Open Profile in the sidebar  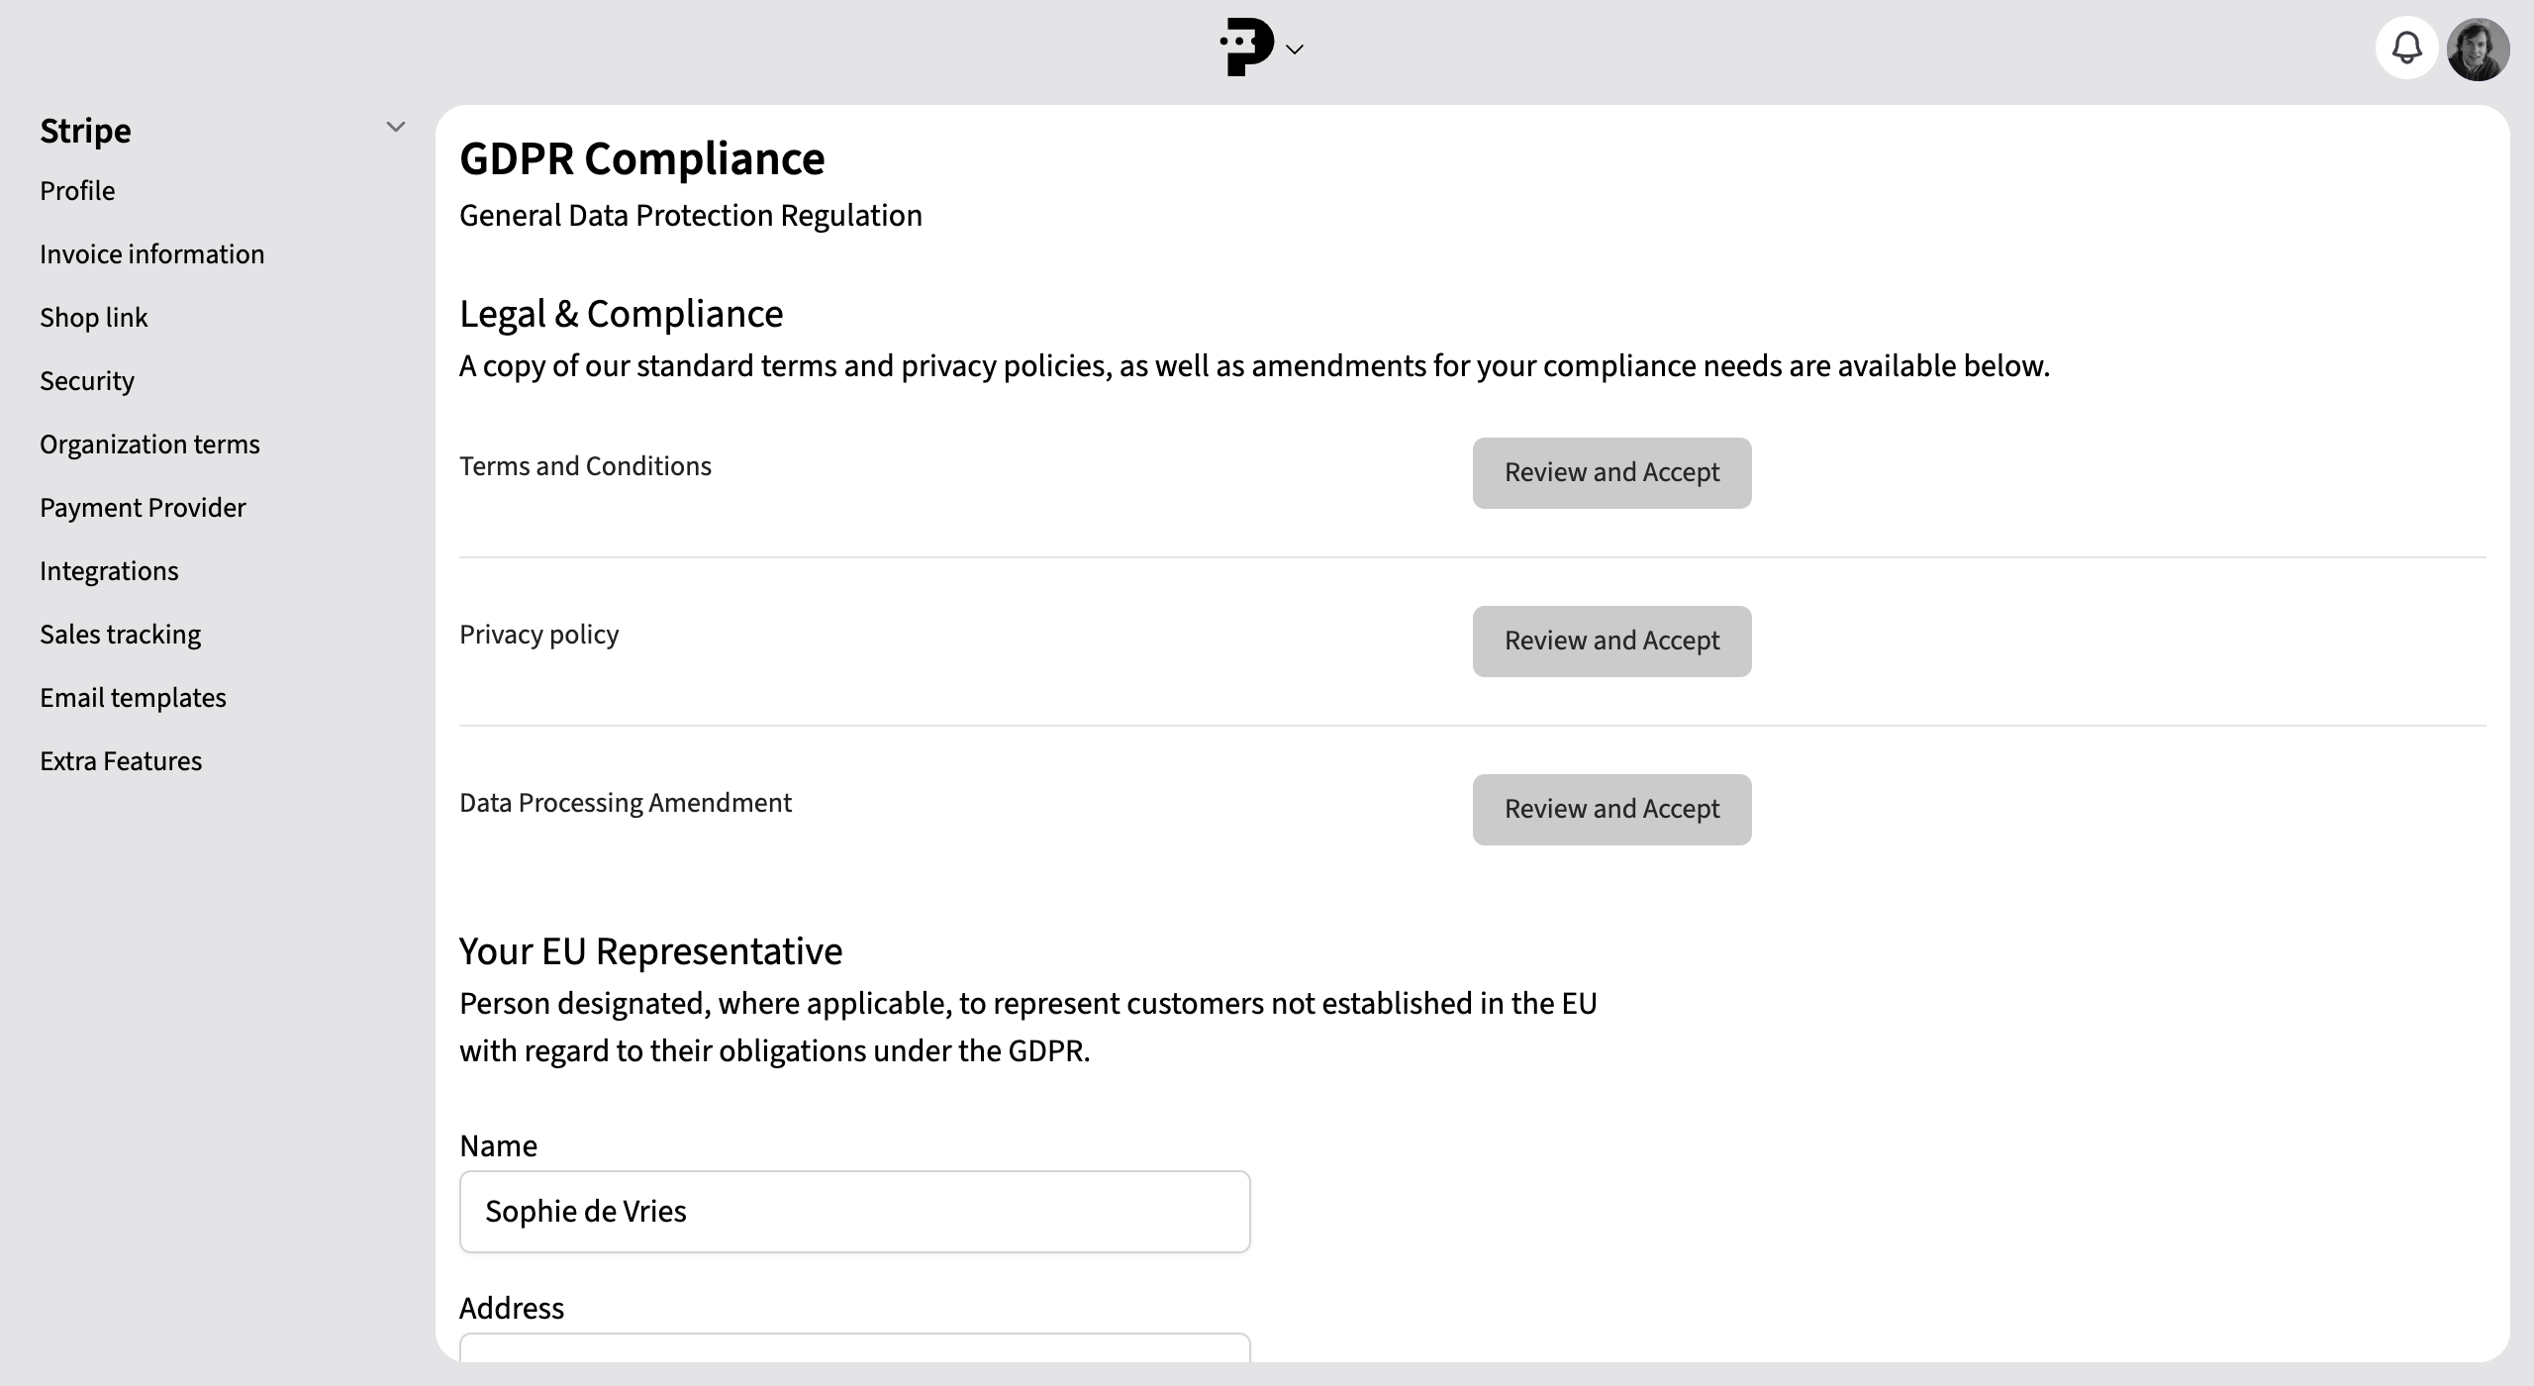[x=77, y=191]
